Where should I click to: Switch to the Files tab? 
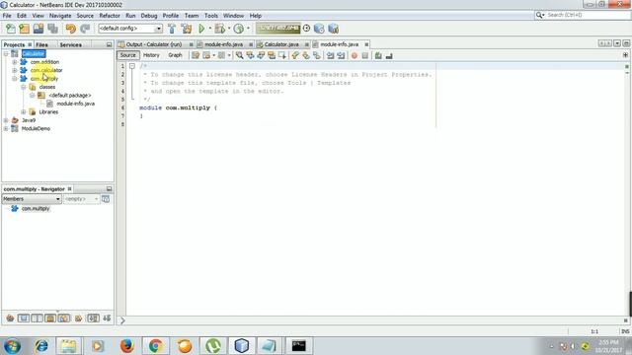click(41, 44)
